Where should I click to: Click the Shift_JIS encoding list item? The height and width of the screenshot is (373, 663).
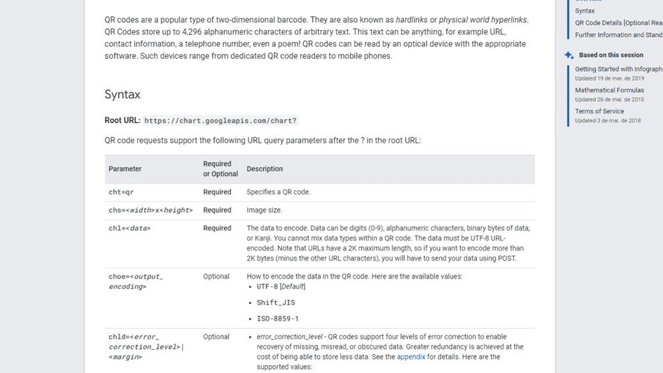click(x=276, y=303)
